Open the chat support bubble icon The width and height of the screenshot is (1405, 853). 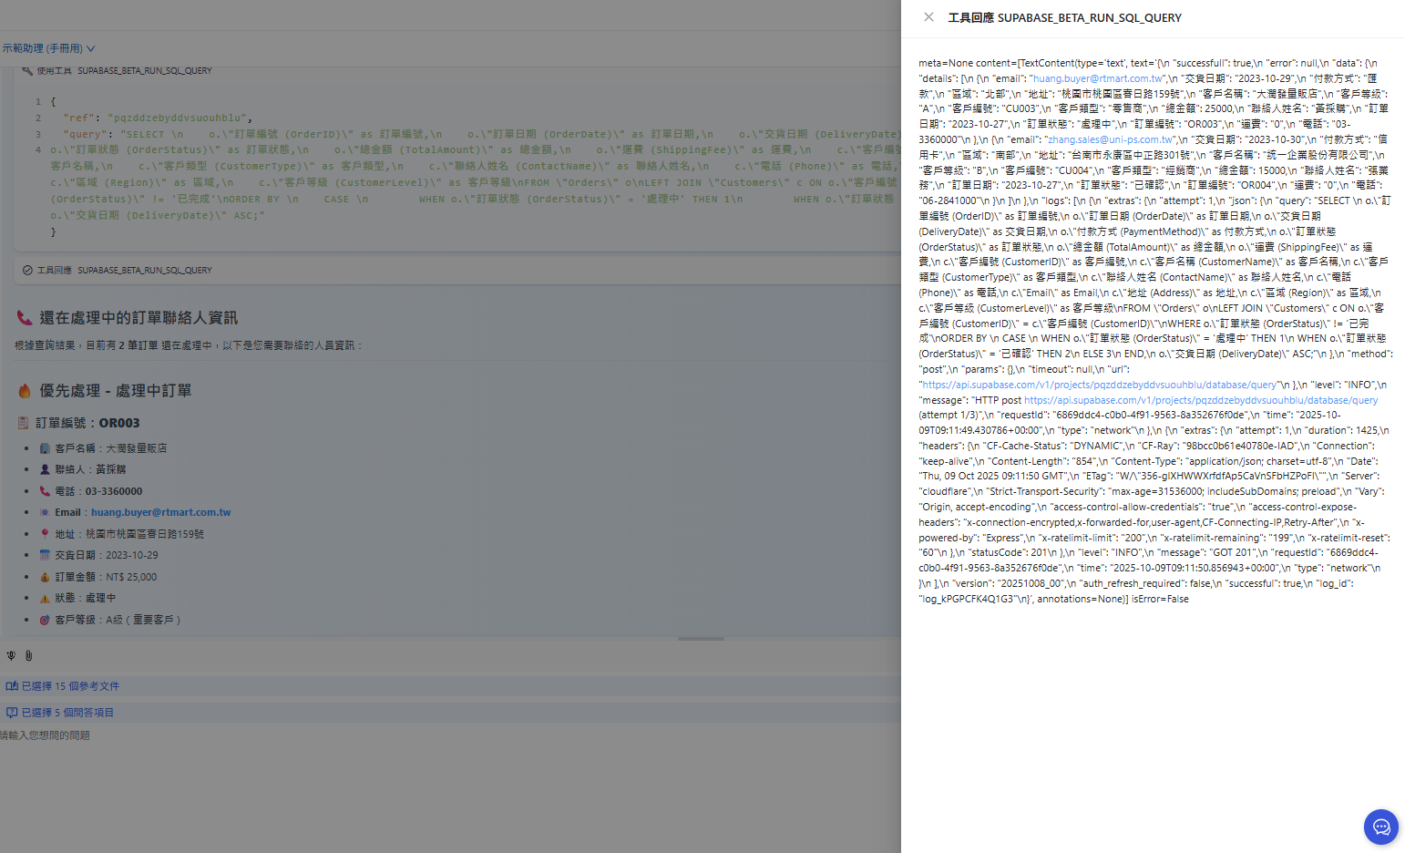1380,827
